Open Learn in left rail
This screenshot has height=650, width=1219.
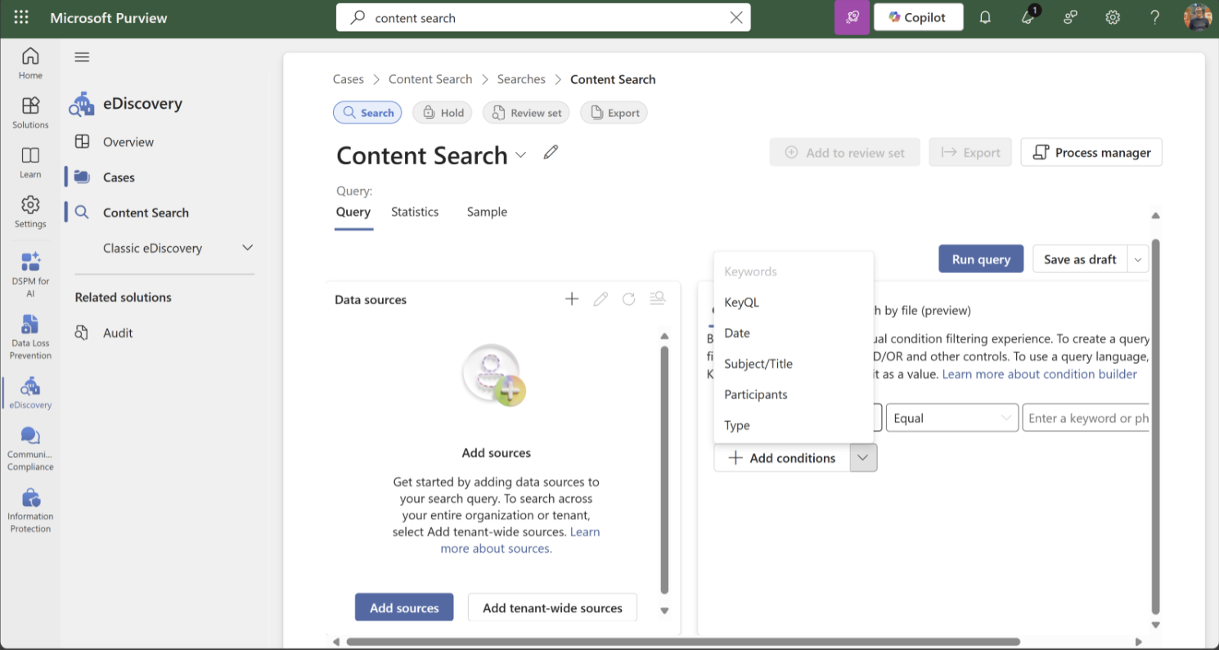(x=30, y=162)
